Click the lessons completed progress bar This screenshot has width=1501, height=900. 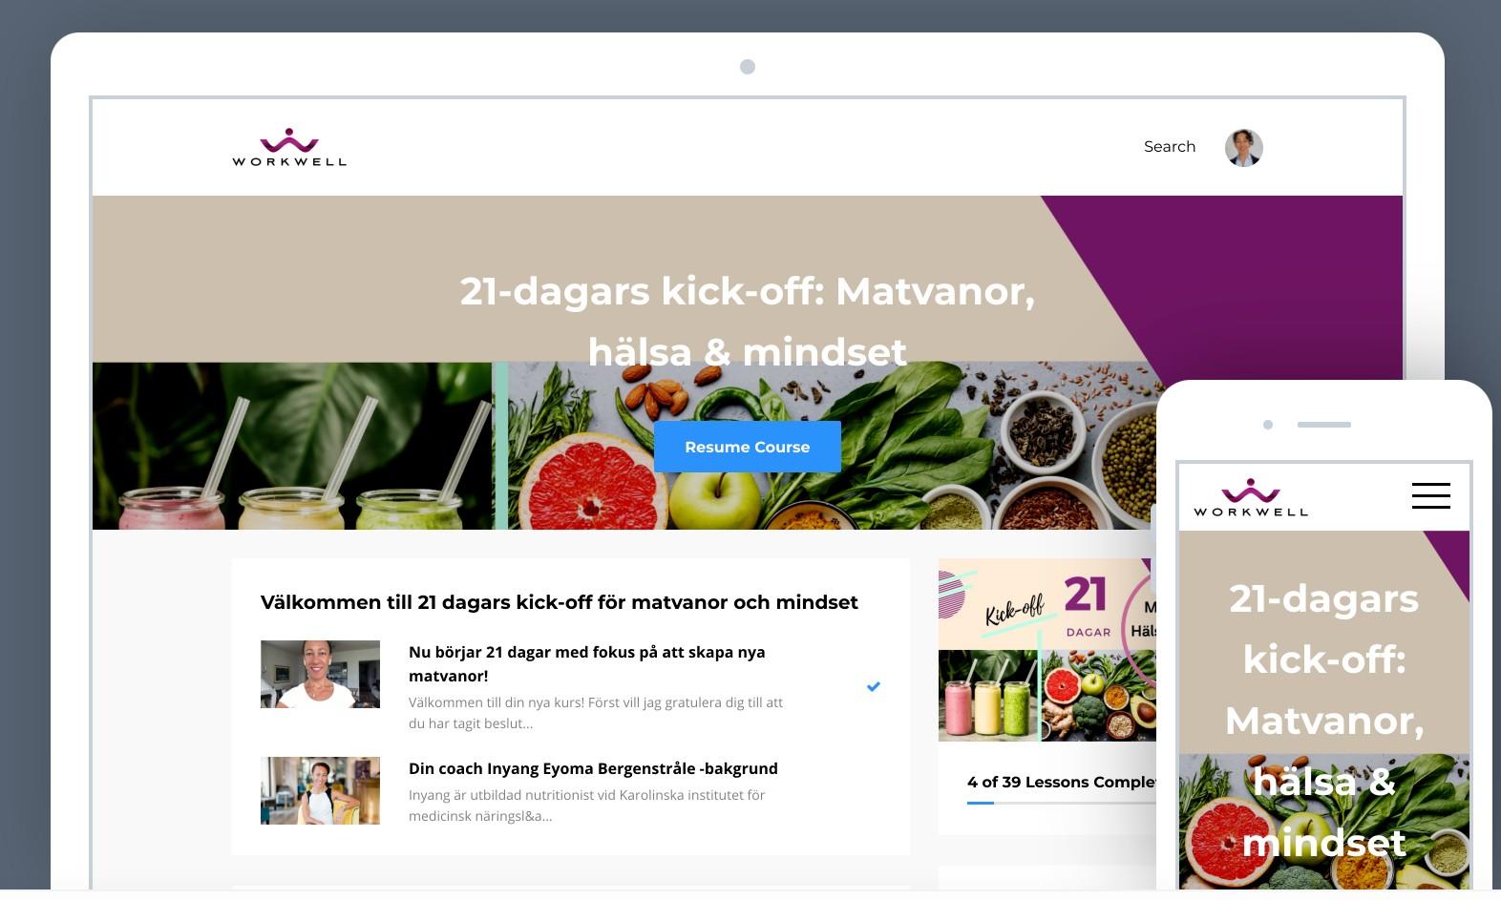[1061, 804]
